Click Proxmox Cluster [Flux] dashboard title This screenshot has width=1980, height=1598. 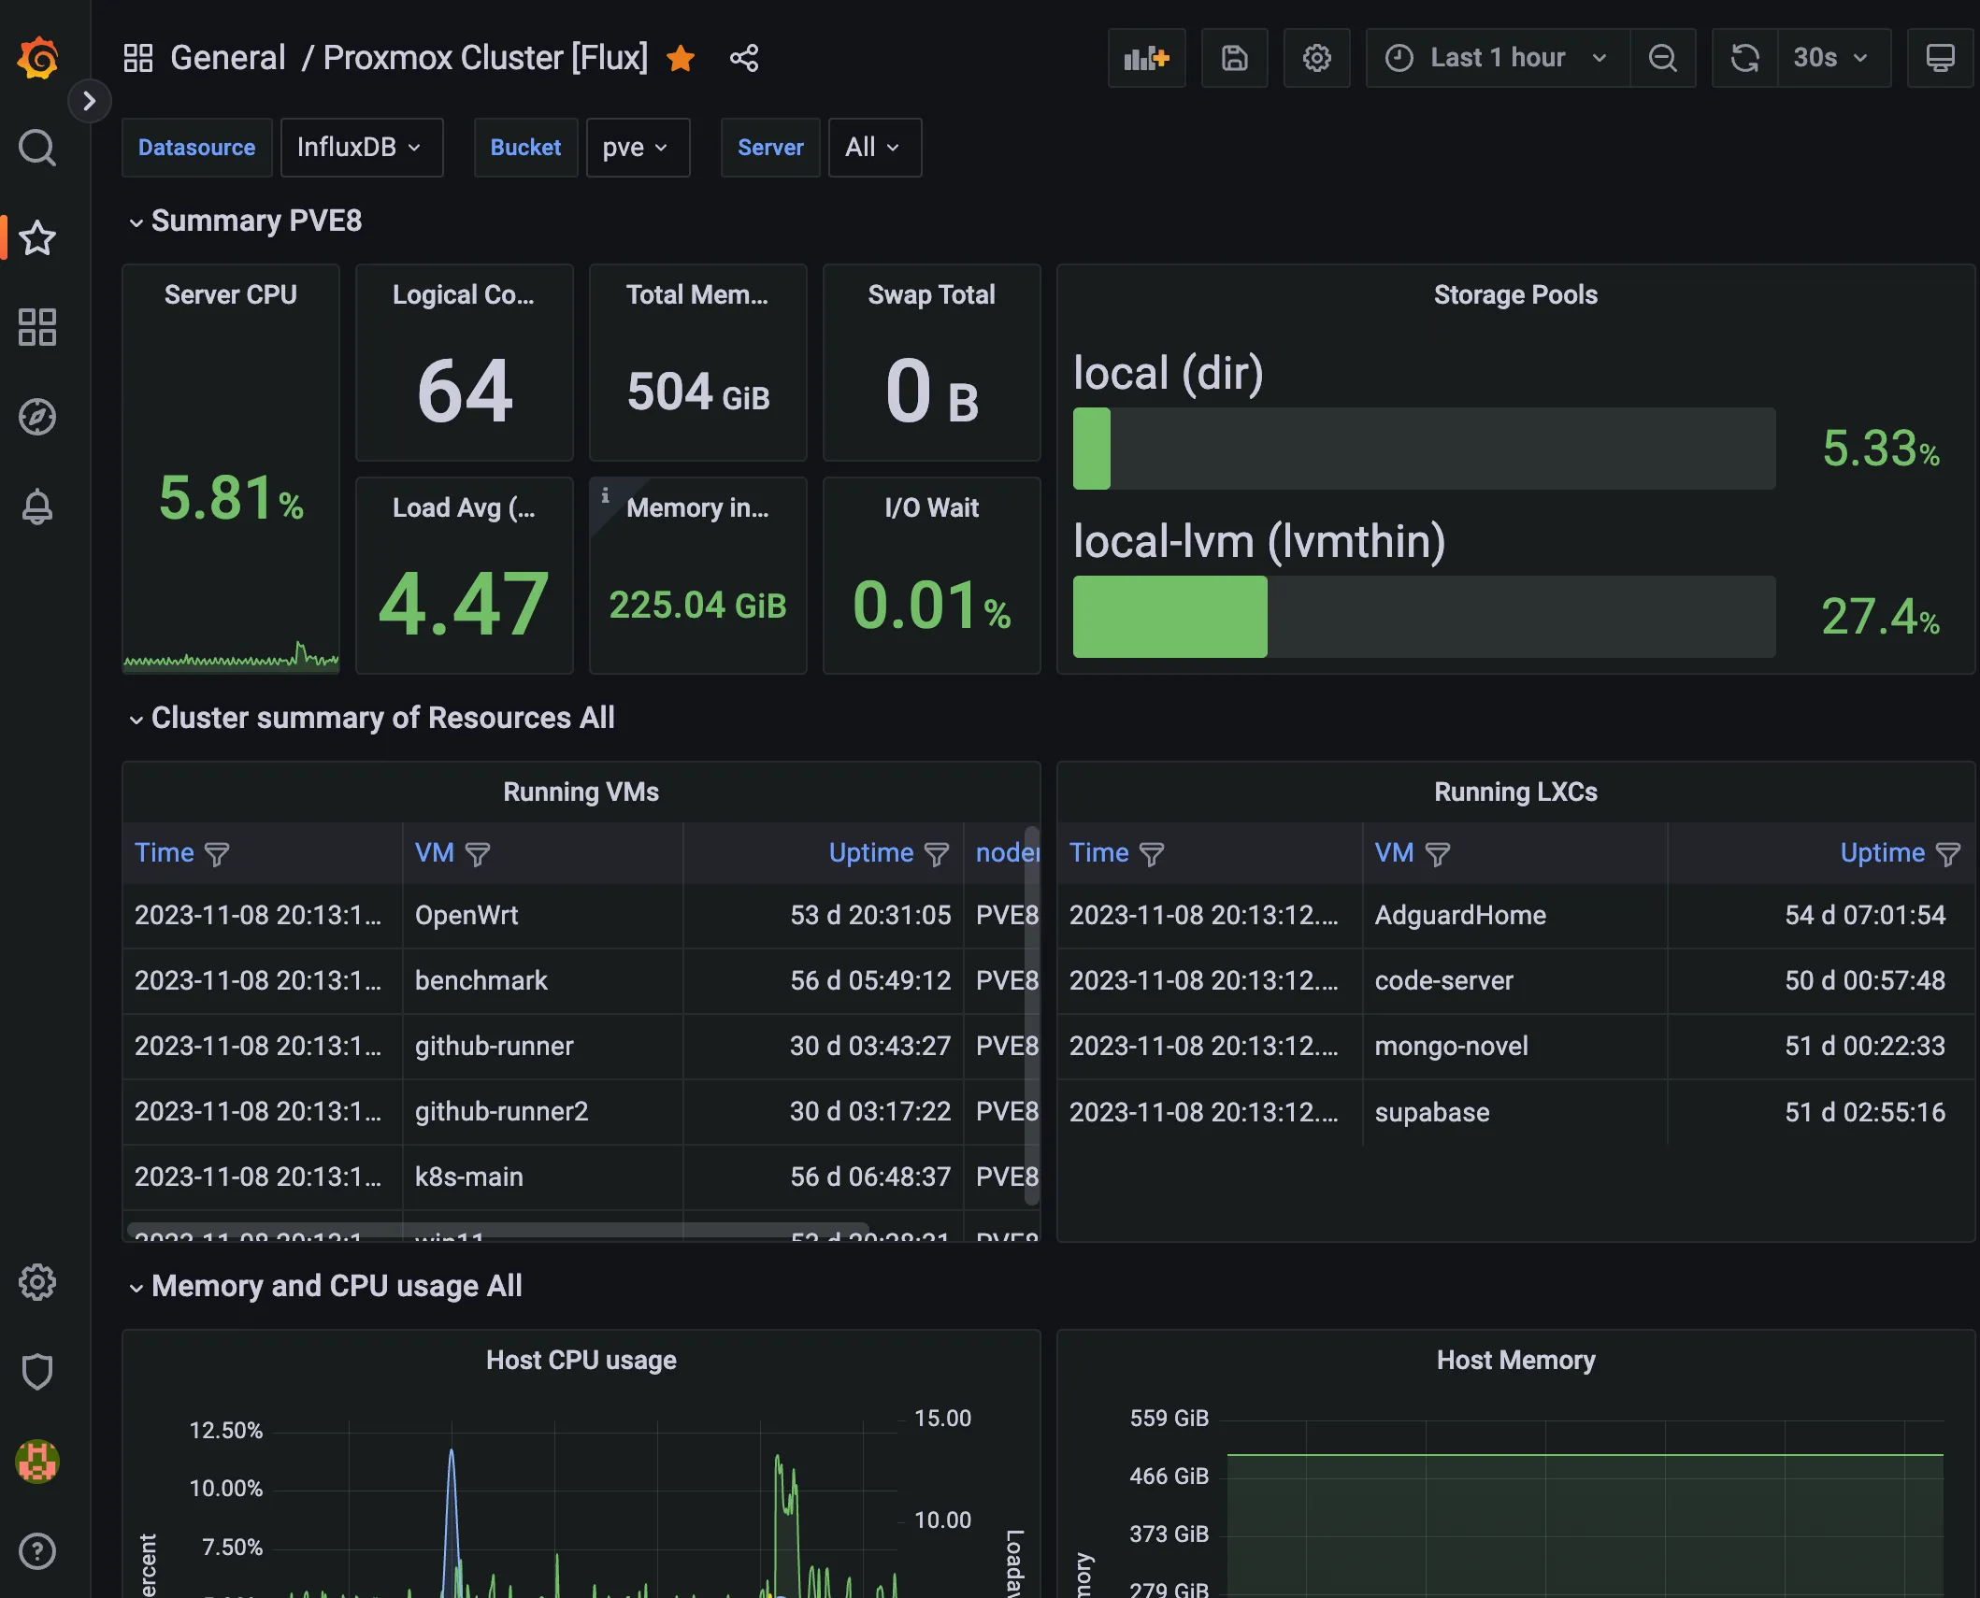485,58
